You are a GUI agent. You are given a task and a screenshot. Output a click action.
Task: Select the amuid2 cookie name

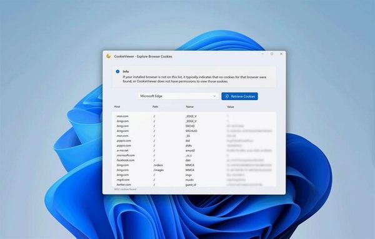click(x=190, y=150)
